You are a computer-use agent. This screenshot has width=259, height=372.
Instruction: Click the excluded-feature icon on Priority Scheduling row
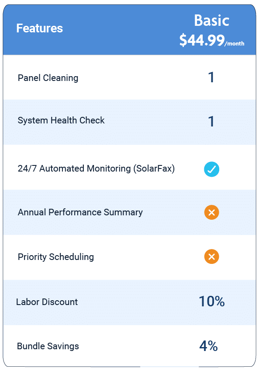tap(211, 257)
